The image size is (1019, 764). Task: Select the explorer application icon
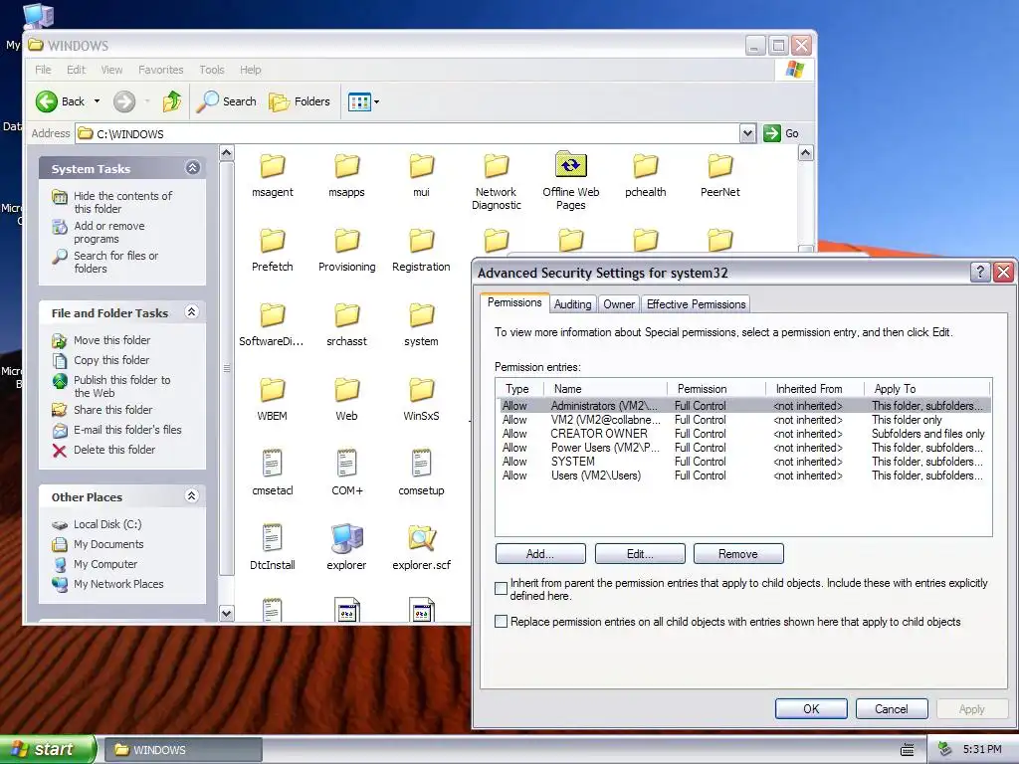[x=346, y=547]
